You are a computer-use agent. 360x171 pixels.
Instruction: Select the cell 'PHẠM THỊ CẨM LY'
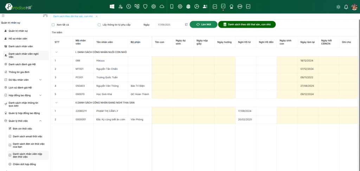point(111,111)
